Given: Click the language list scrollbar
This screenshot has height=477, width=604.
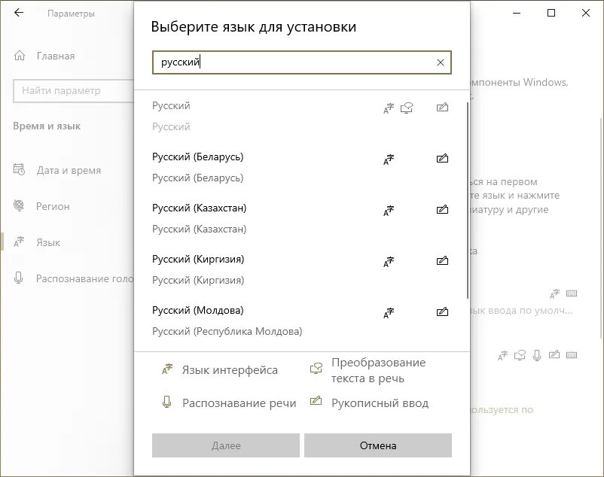Looking at the screenshot, I should click(x=468, y=200).
